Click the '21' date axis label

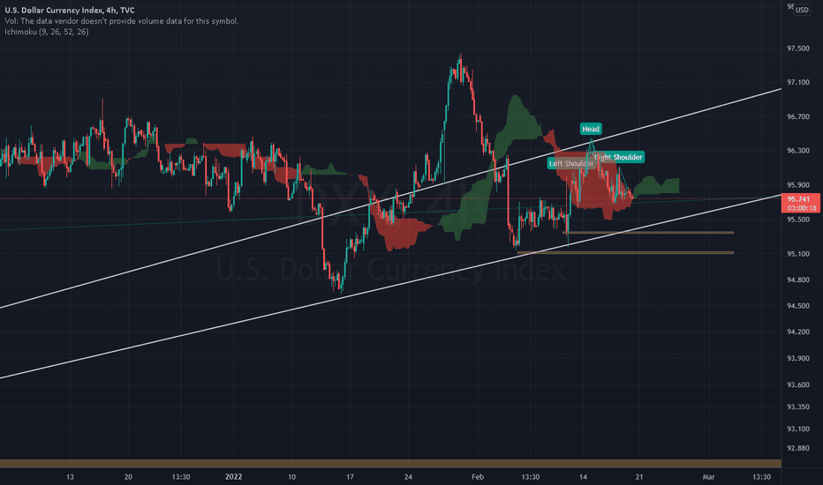pyautogui.click(x=639, y=476)
